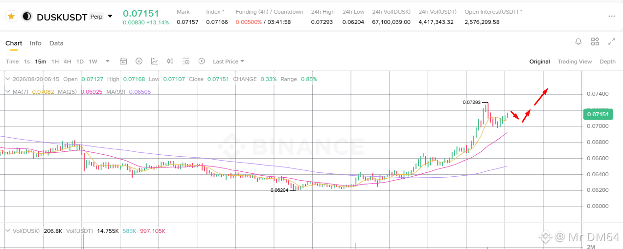
Task: Click the 24h Vol(USDT) value 4,417,343.32
Action: coord(436,22)
